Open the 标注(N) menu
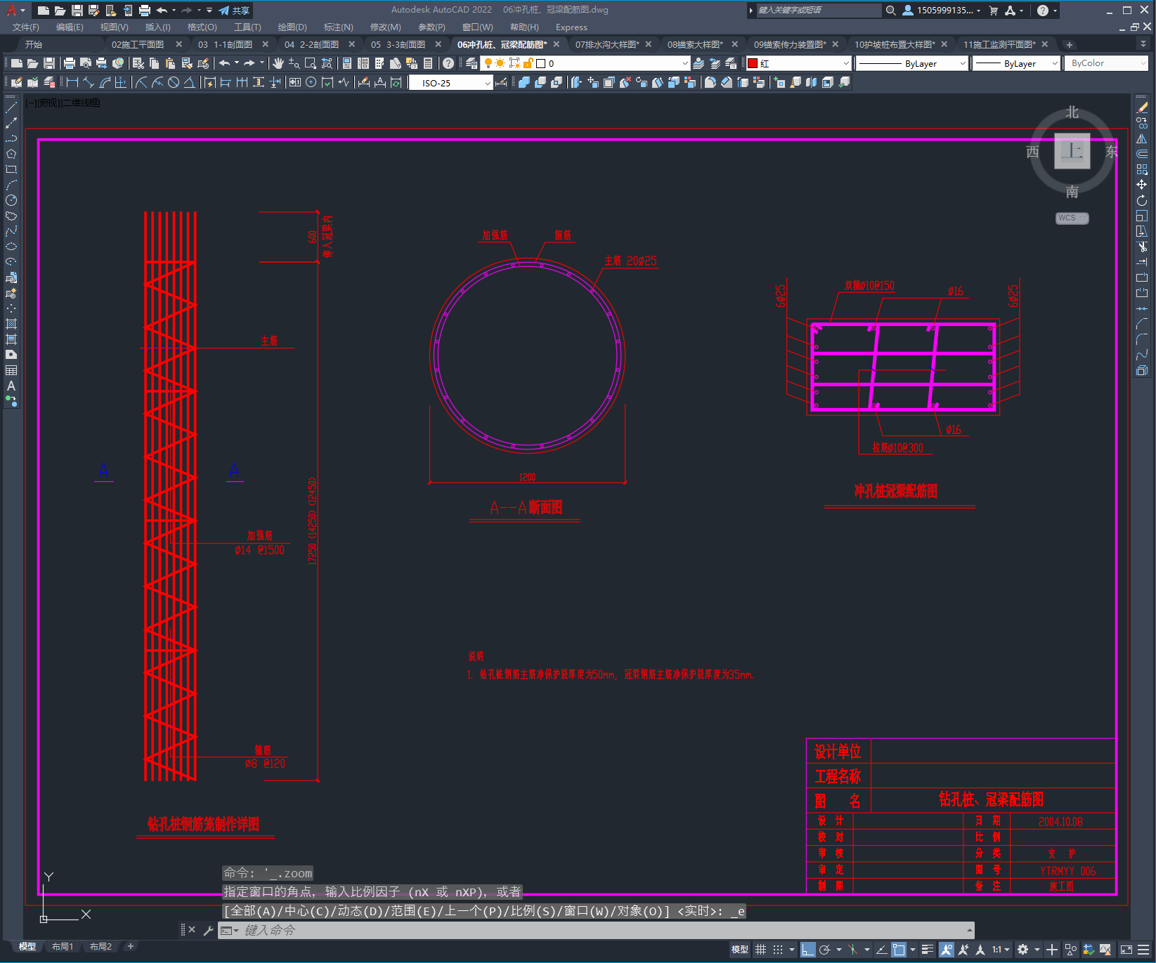 coord(338,27)
